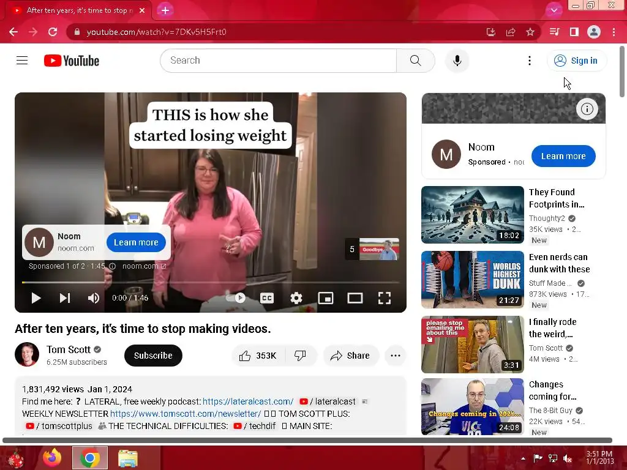The height and width of the screenshot is (470, 627).
Task: Open the tomscottplus channel link
Action: pyautogui.click(x=59, y=426)
